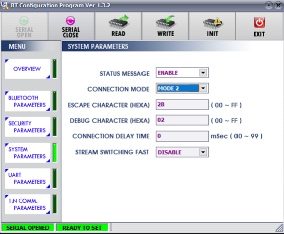Click the INIT chip warning button
Viewport: 284px width, 234px height.
212,26
